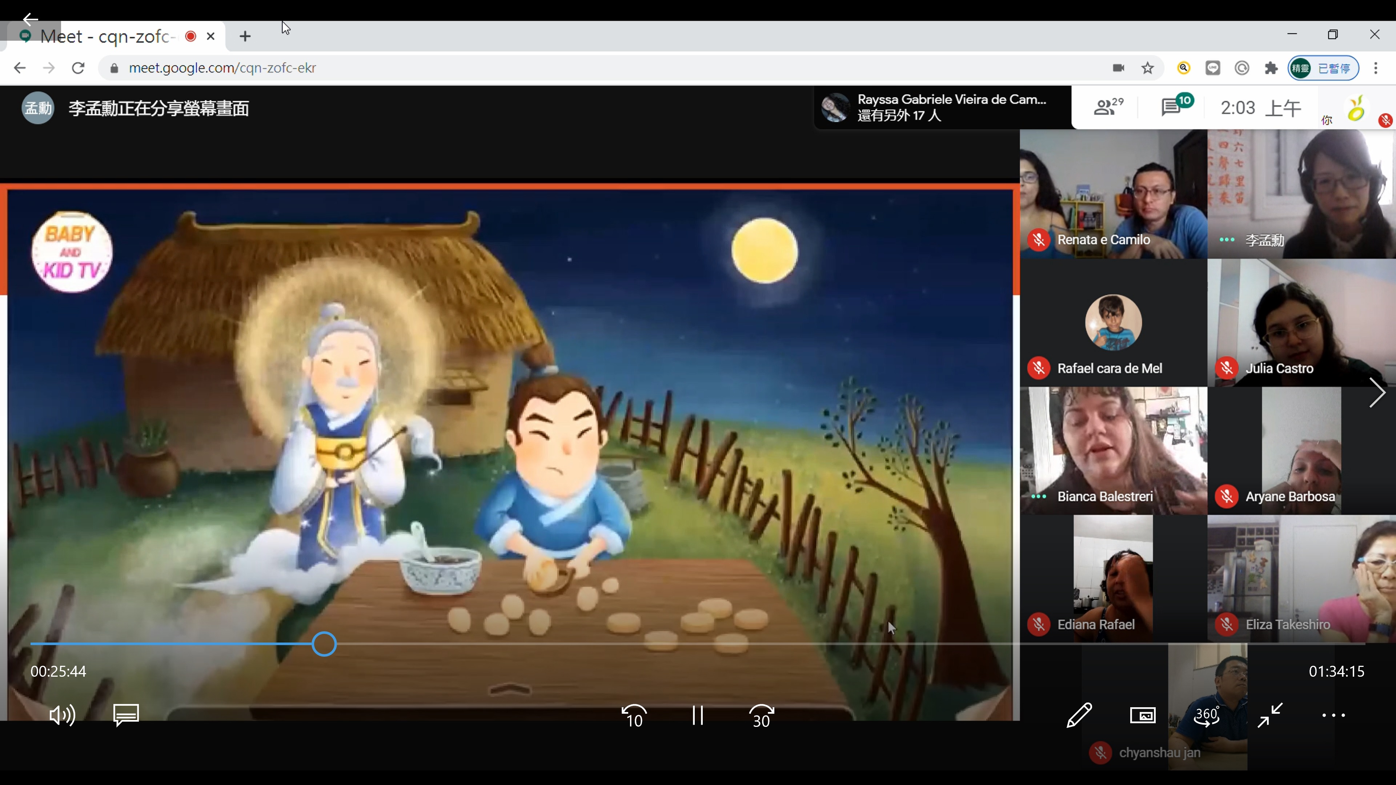
Task: Click muted mic icon on Ediana Rafael
Action: pyautogui.click(x=1039, y=625)
